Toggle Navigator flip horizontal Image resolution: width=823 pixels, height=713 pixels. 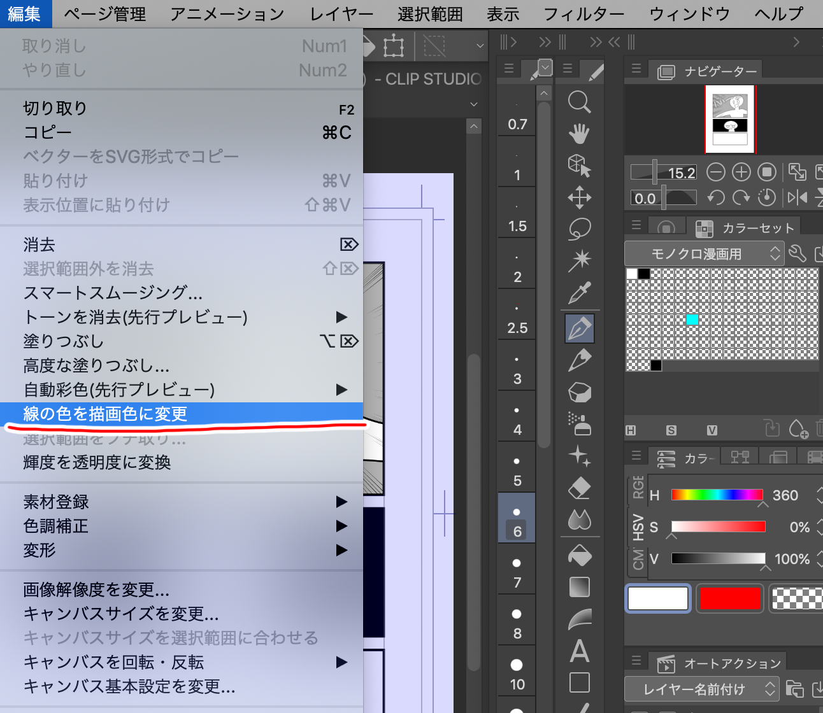[797, 197]
